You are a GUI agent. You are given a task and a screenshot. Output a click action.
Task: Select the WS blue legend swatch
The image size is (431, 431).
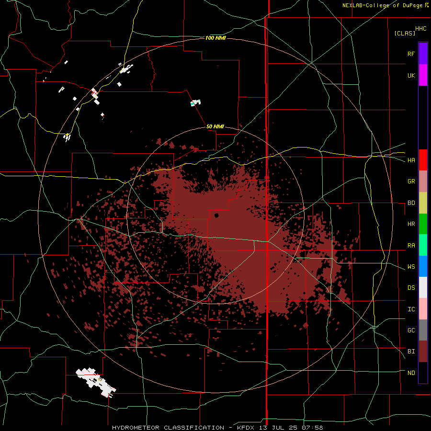(x=423, y=266)
